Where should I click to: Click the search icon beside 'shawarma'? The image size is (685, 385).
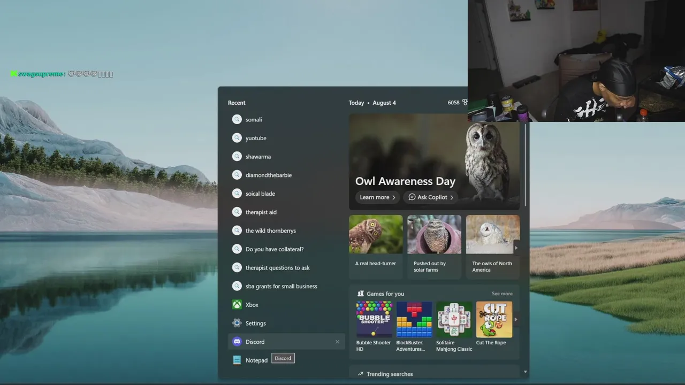point(237,157)
